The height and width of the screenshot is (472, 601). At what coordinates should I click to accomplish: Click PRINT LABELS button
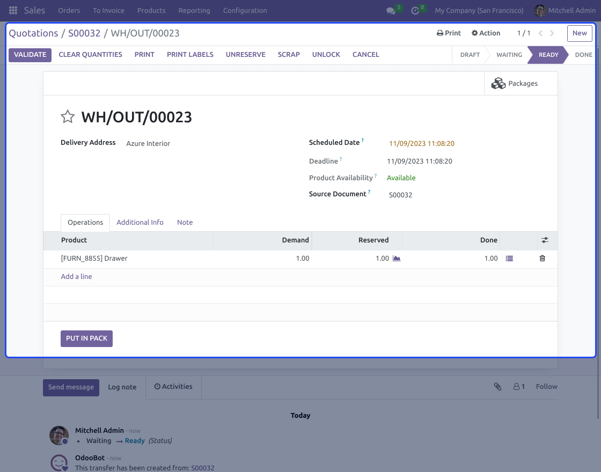point(190,54)
